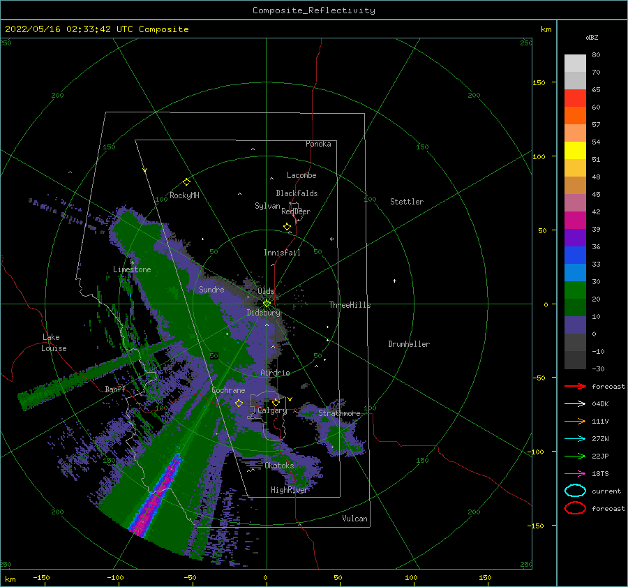Click the bright yellow swatch in dBZ scale

(x=575, y=151)
